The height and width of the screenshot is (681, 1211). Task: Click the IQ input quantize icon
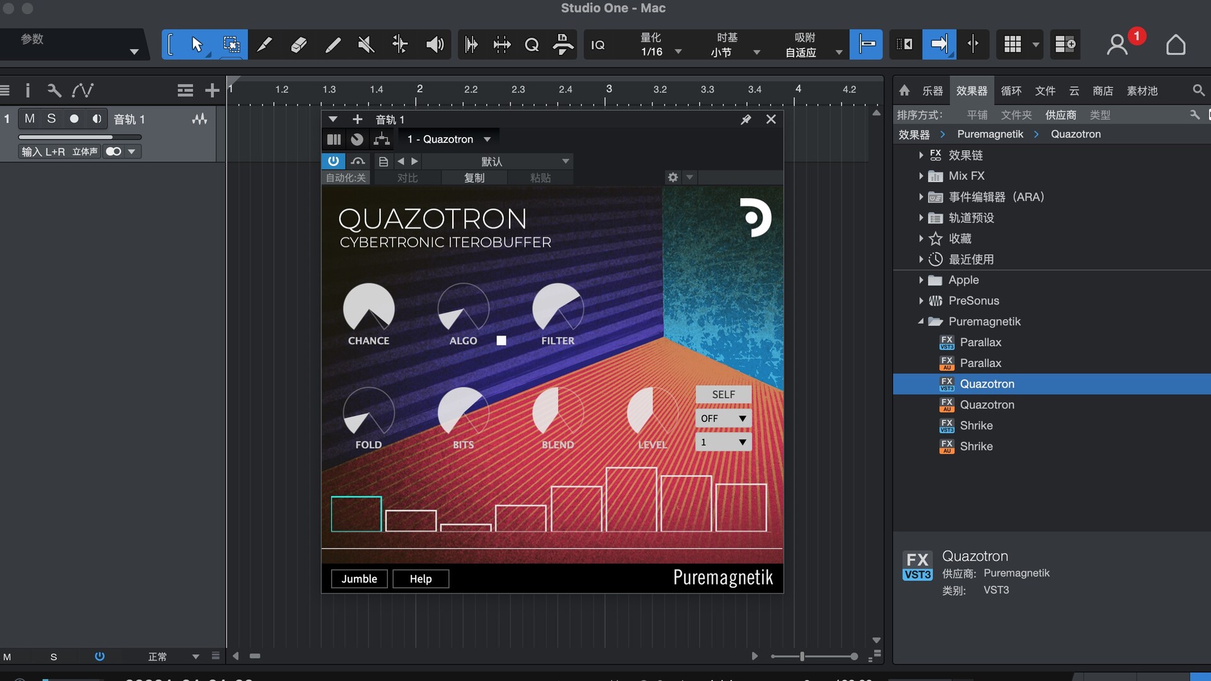tap(598, 45)
